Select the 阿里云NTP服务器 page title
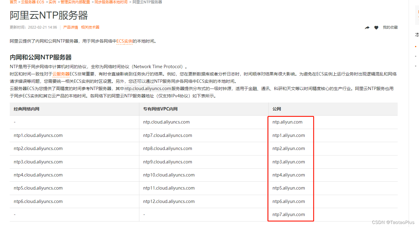This screenshot has width=419, height=227. tap(49, 15)
